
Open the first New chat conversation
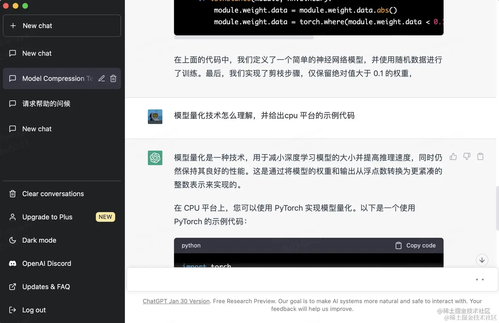pyautogui.click(x=62, y=53)
